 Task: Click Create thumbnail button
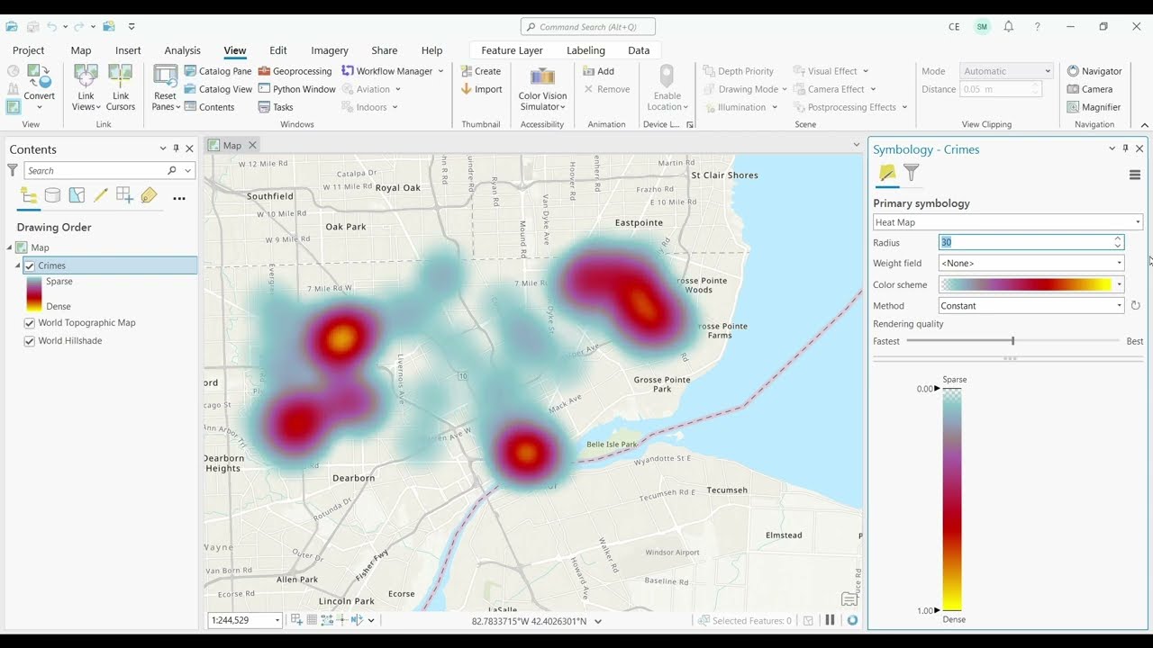pos(480,71)
